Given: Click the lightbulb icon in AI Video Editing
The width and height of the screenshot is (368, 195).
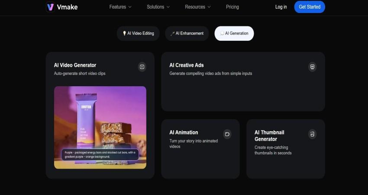Looking at the screenshot, I should pyautogui.click(x=124, y=33).
